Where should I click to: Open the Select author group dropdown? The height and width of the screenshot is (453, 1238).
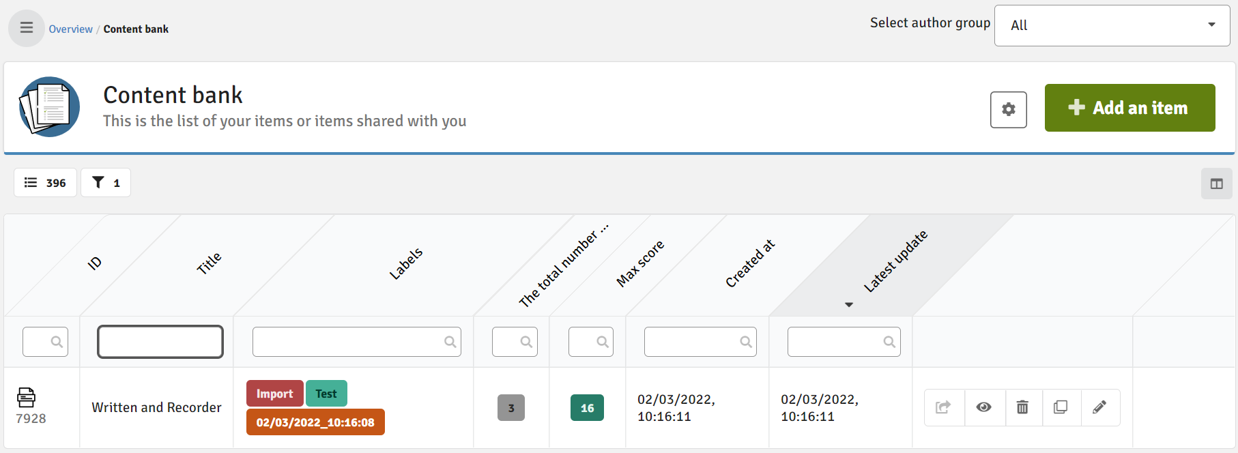[1112, 25]
